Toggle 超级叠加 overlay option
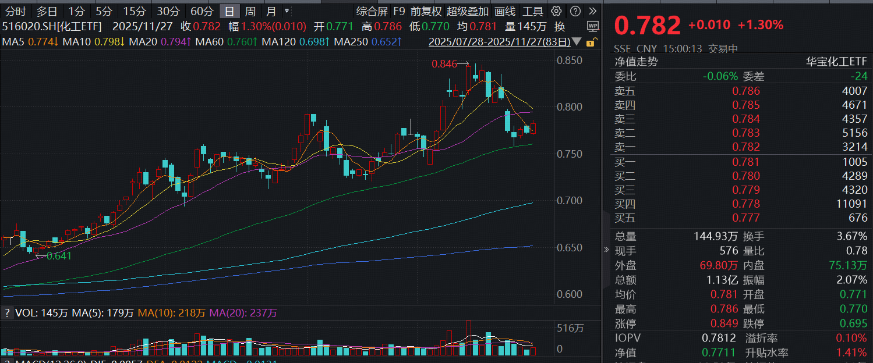This screenshot has height=363, width=873. [x=468, y=11]
